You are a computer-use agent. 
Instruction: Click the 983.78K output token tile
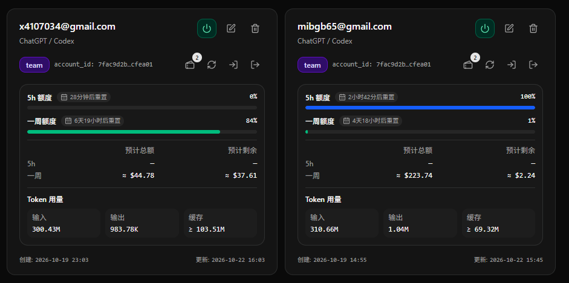pos(142,223)
